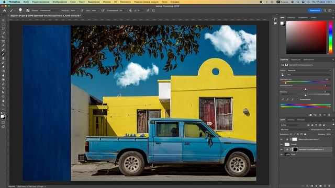Select the Frame tool
The height and width of the screenshot is (188, 335).
tap(3, 41)
